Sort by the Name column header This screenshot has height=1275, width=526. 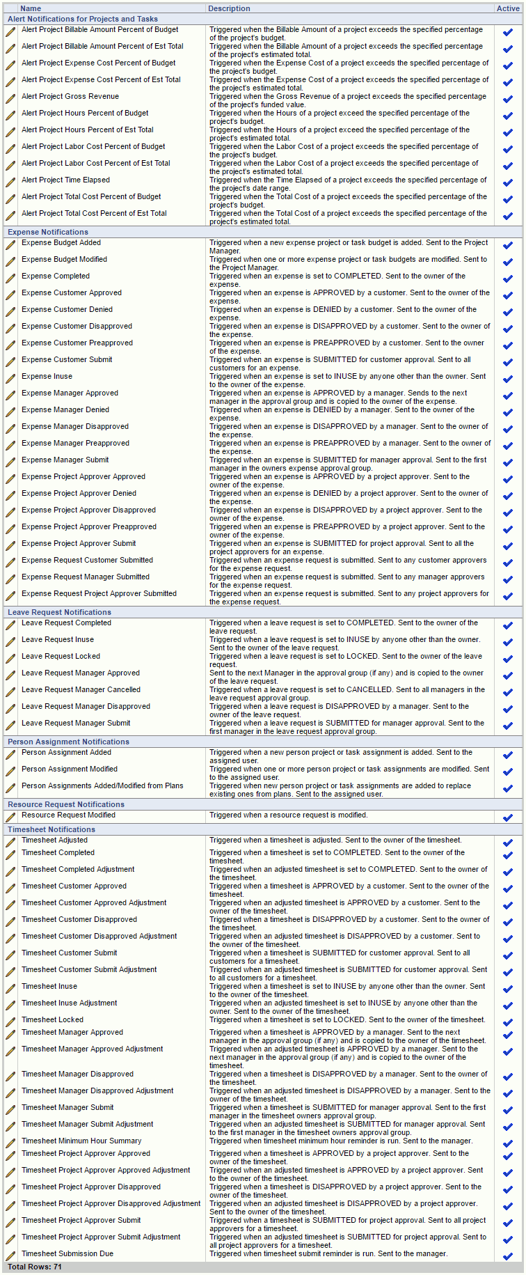pyautogui.click(x=31, y=8)
